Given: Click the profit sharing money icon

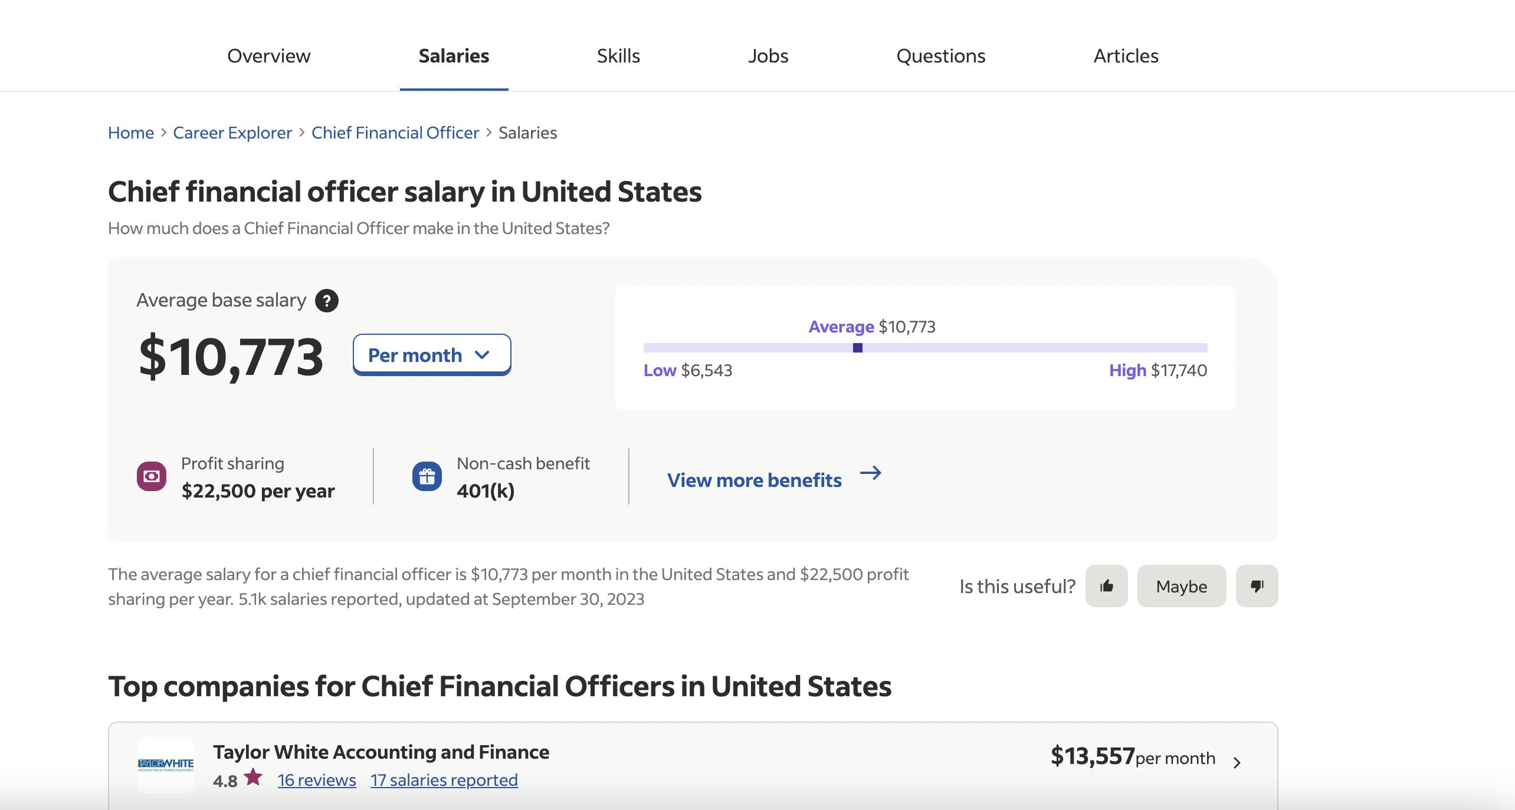Looking at the screenshot, I should point(151,476).
